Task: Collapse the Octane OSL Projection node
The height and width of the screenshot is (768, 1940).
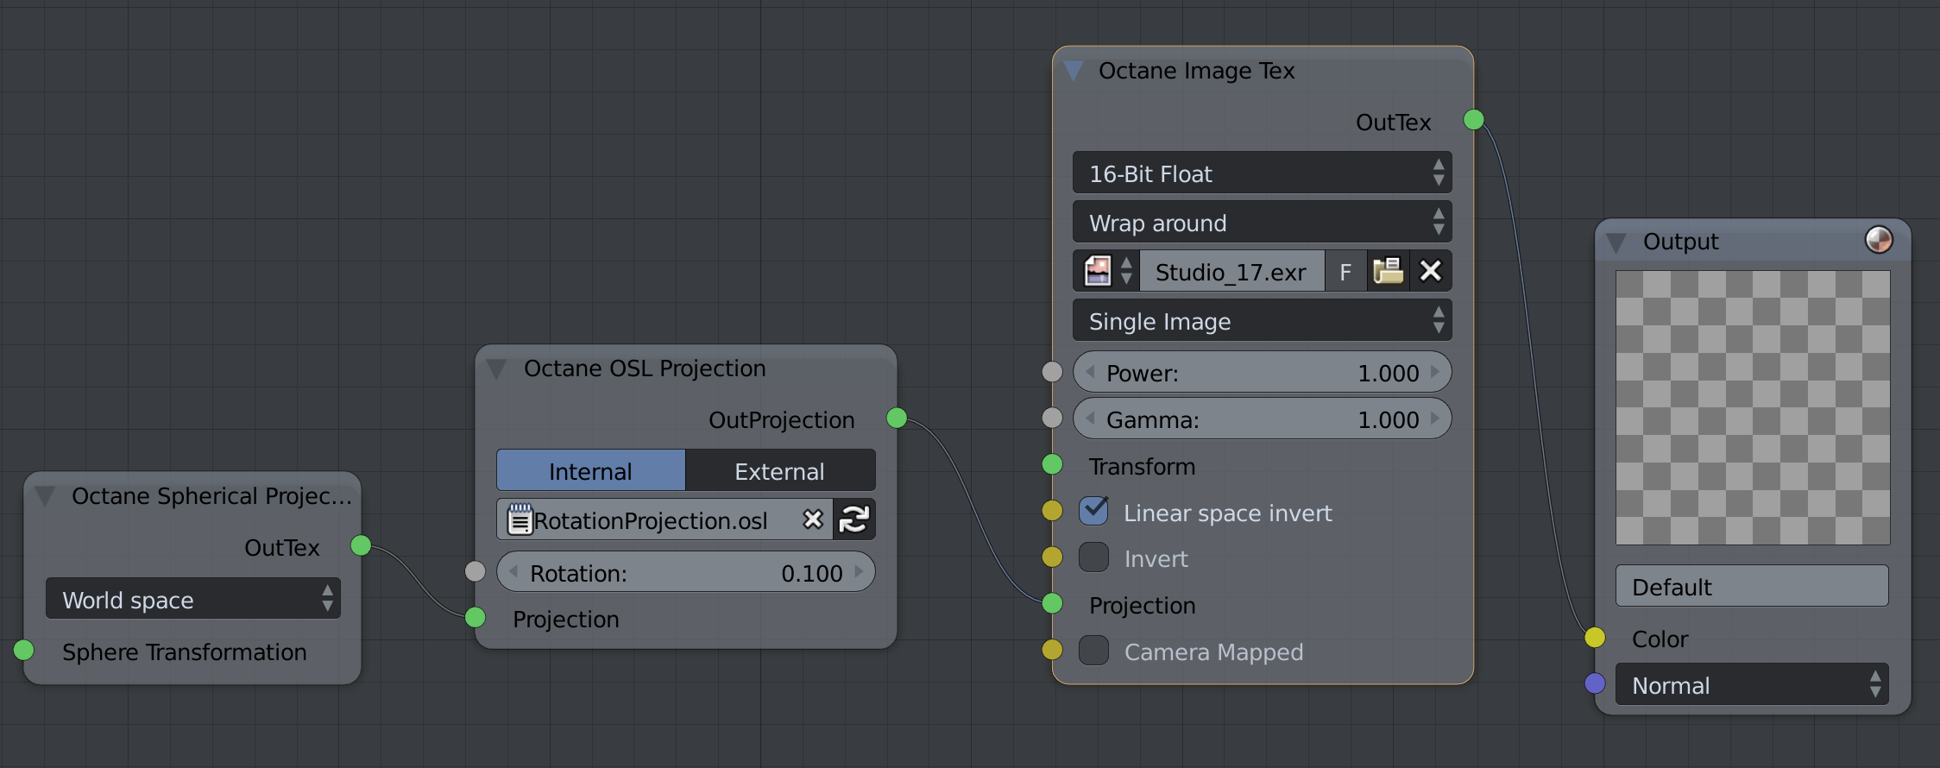Action: click(x=497, y=369)
